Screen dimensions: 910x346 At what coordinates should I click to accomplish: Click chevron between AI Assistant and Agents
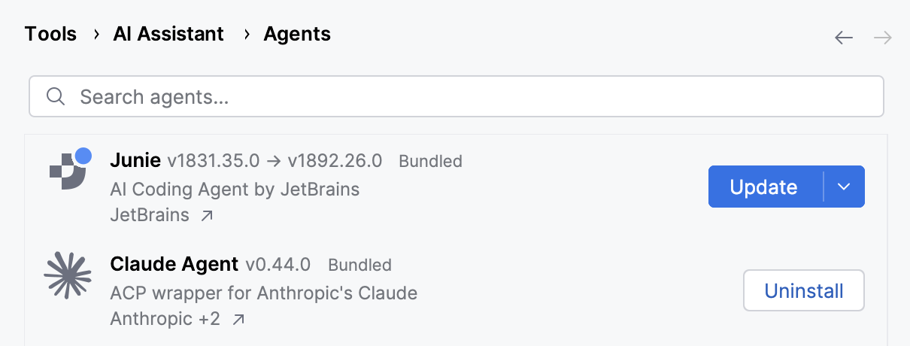pyautogui.click(x=246, y=35)
